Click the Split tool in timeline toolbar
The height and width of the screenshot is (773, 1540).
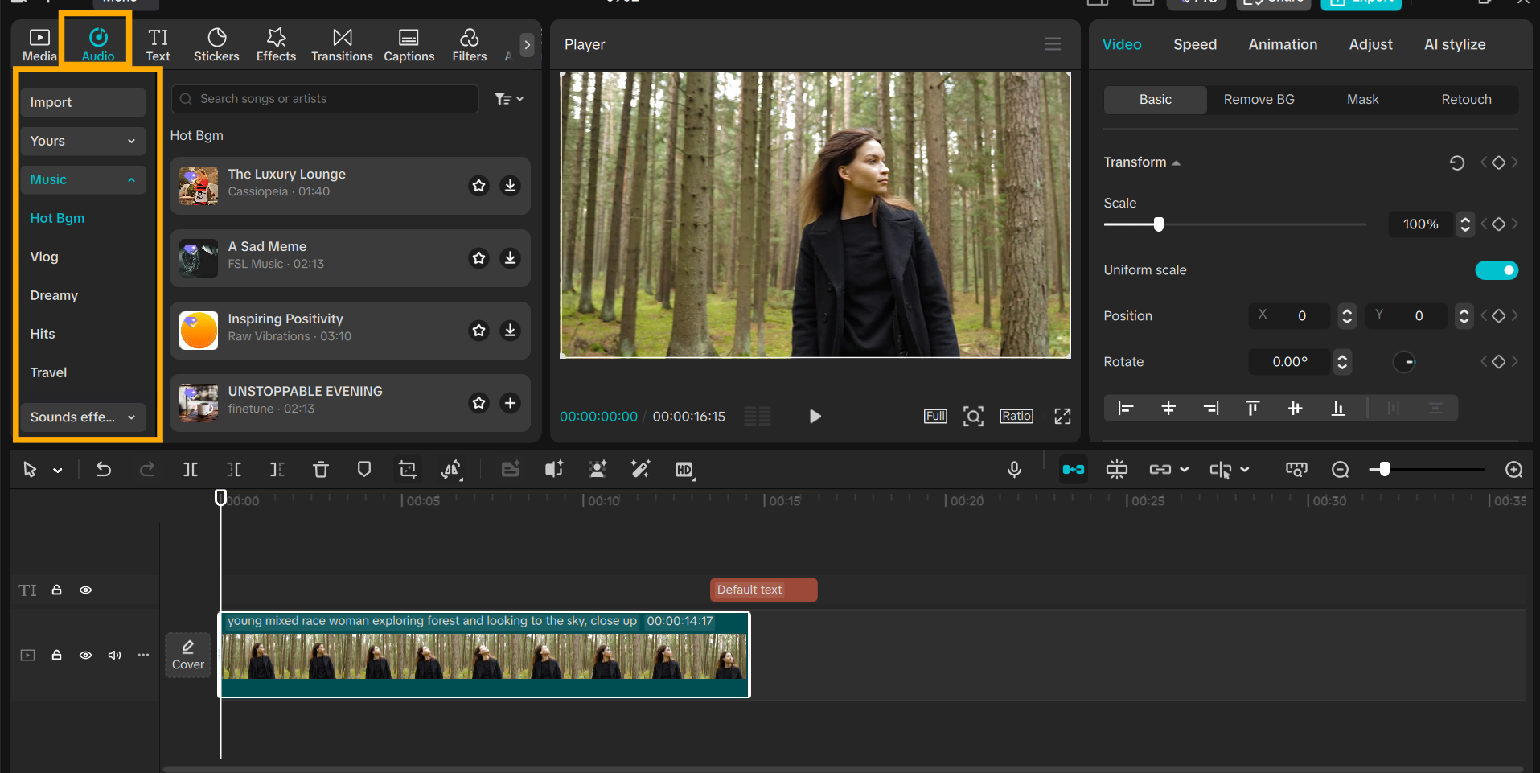[x=191, y=470]
